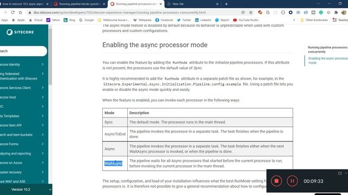This screenshot has height=195, width=348.
Task: Open Bing bookmark
Action: coord(69,20)
